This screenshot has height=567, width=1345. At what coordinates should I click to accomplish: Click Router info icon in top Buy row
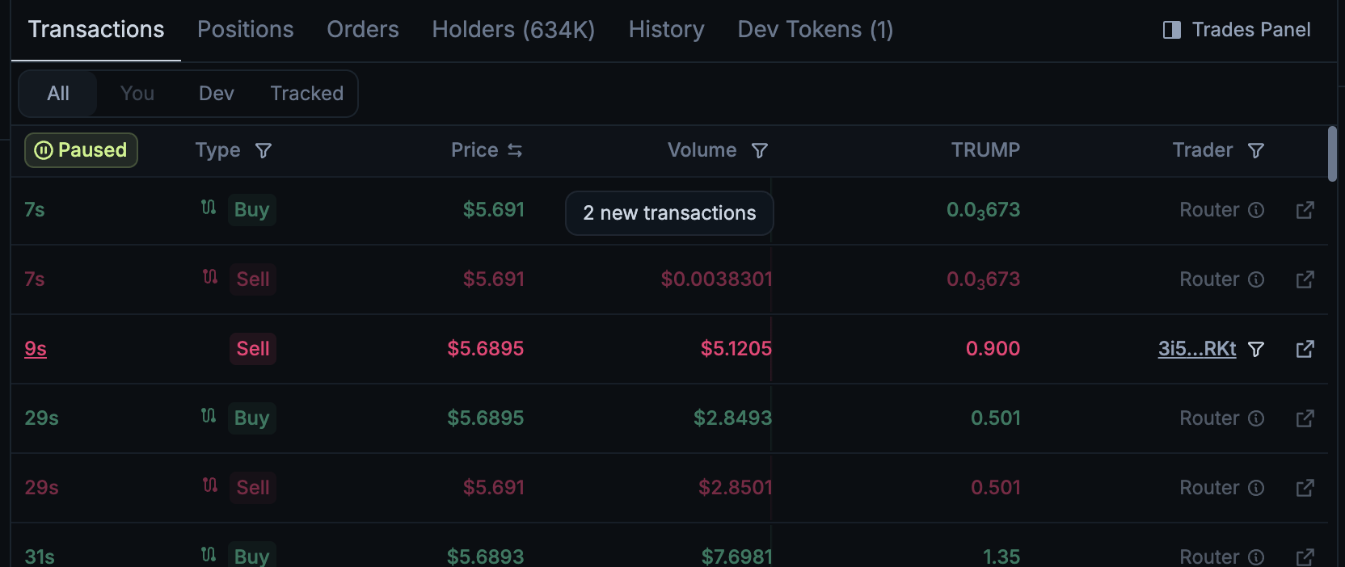[1256, 210]
